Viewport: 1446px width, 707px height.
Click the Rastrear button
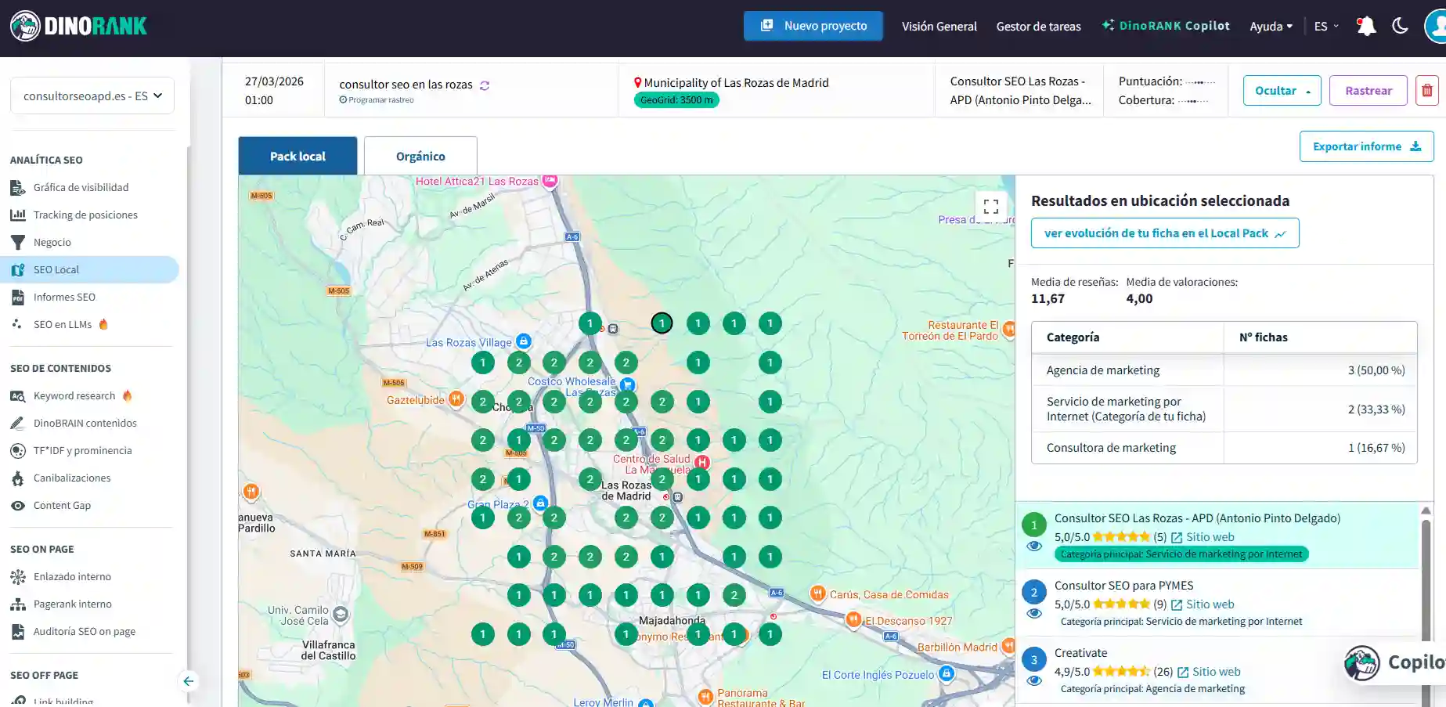coord(1368,90)
